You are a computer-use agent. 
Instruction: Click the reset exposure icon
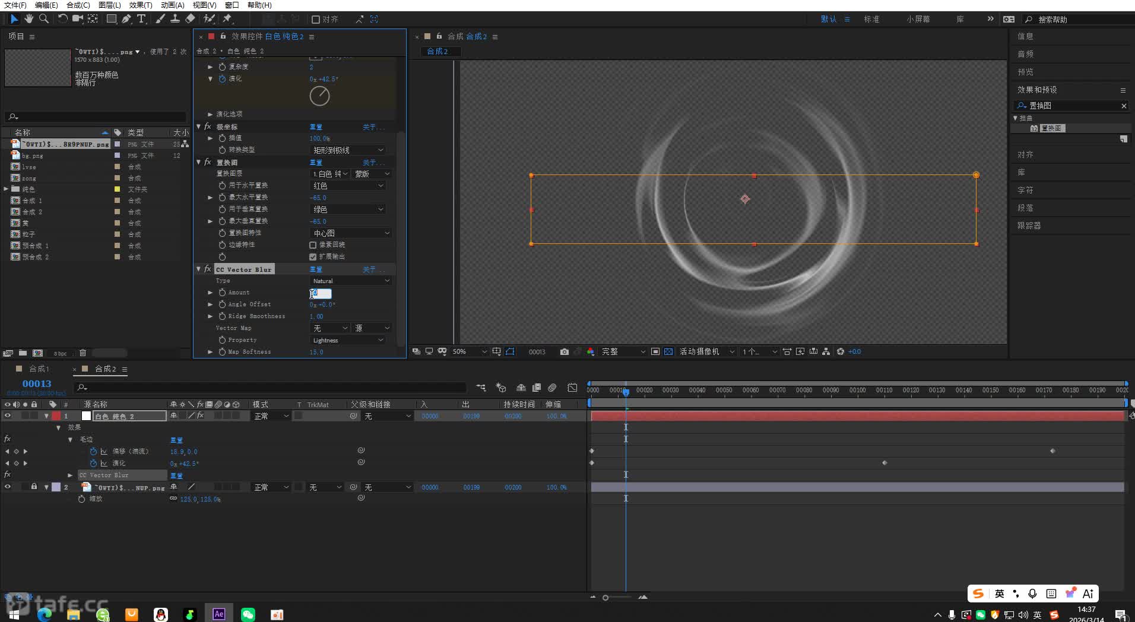(841, 352)
